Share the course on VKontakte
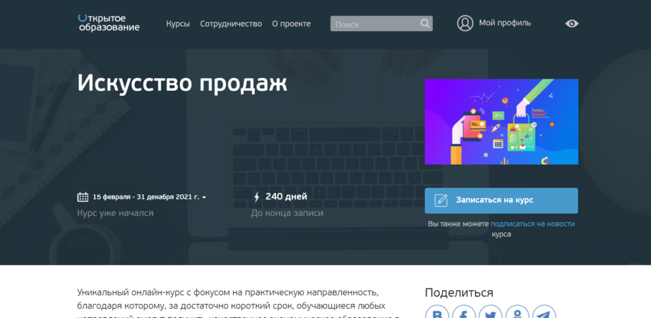This screenshot has height=318, width=651. coord(437,314)
